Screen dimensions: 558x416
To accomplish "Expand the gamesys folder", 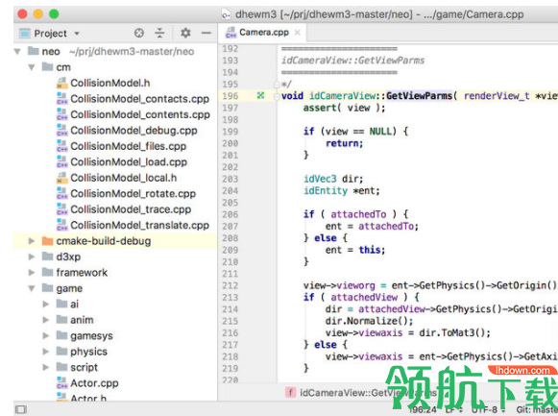I will point(46,335).
